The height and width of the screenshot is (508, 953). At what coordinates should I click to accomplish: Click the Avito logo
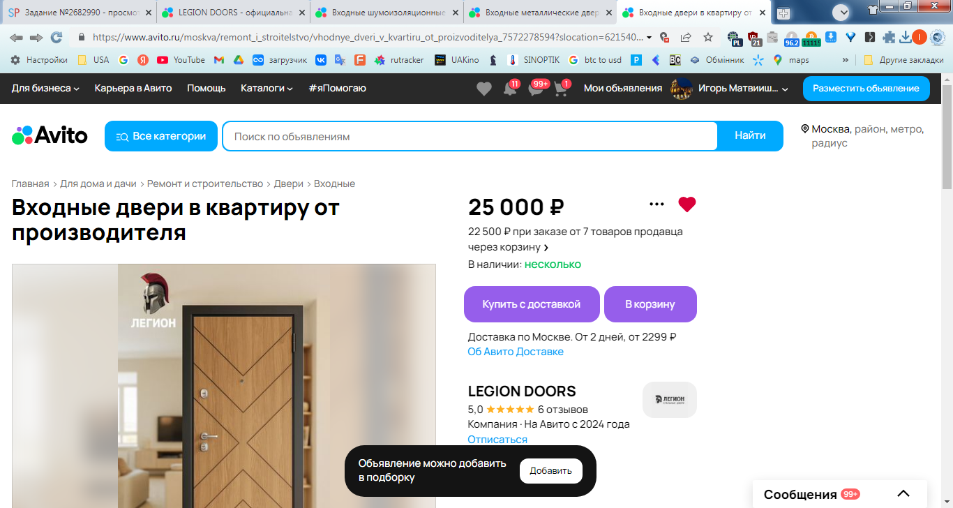coord(50,135)
